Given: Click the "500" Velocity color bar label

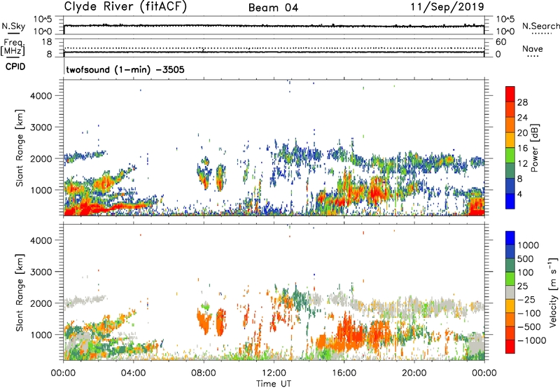Looking at the screenshot, I should [526, 259].
